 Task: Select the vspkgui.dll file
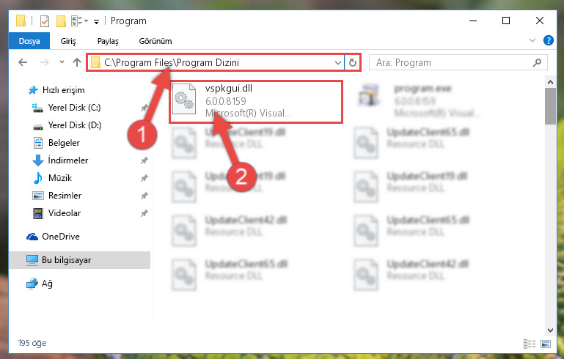pyautogui.click(x=256, y=101)
